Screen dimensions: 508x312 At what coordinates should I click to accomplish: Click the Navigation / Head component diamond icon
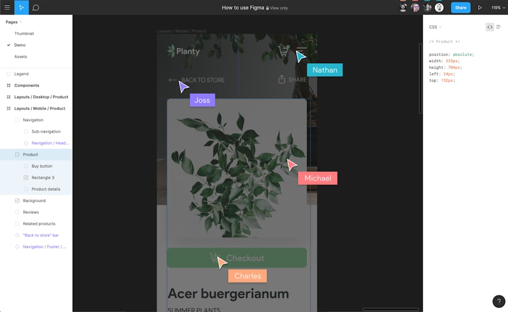pyautogui.click(x=26, y=143)
